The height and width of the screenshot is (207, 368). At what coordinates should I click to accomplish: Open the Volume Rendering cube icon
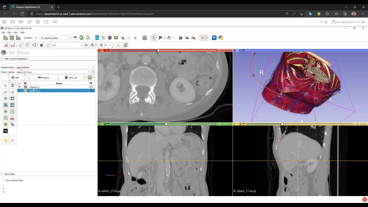click(x=110, y=38)
